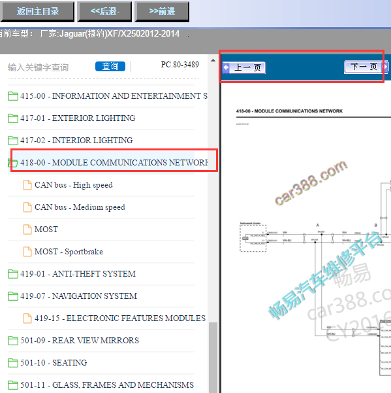Click the wiring diagram page heading 418-00

coord(289,111)
